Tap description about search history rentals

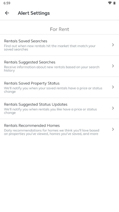[x=52, y=69]
